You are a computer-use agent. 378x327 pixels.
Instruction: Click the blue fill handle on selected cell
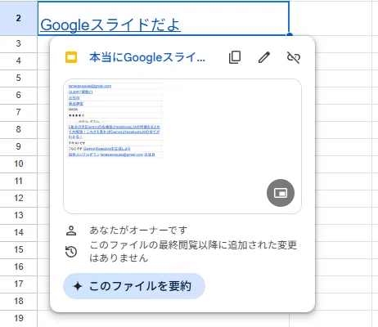(x=290, y=35)
